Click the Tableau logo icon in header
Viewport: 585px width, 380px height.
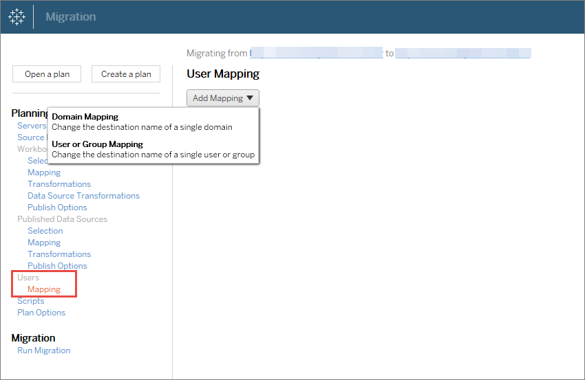click(x=17, y=16)
